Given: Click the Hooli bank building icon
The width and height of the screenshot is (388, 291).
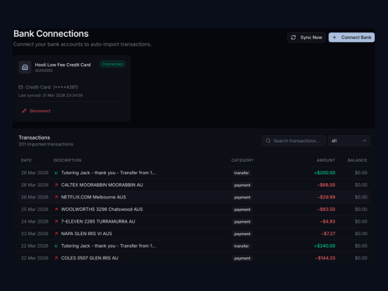Looking at the screenshot, I should point(25,67).
